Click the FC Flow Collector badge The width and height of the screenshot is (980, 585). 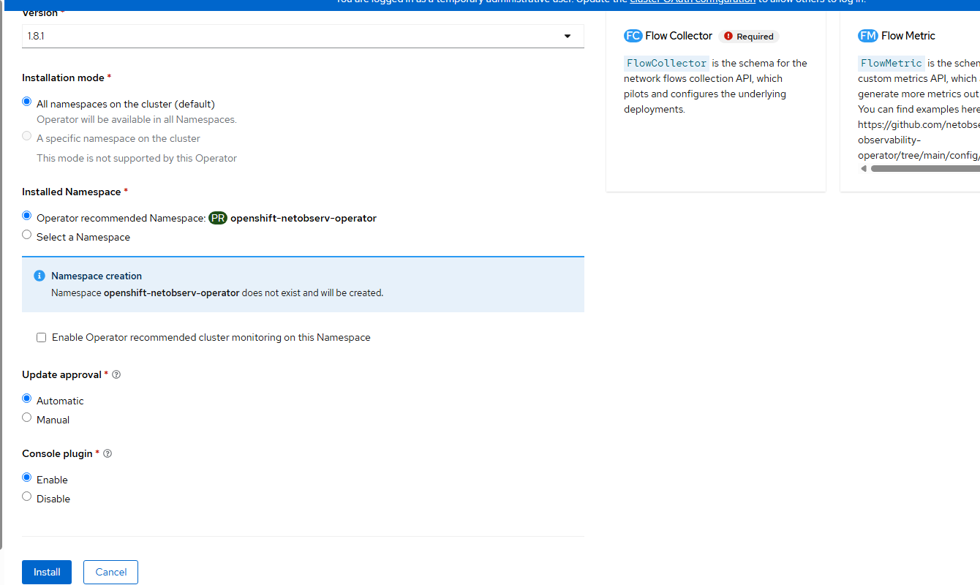click(x=633, y=36)
